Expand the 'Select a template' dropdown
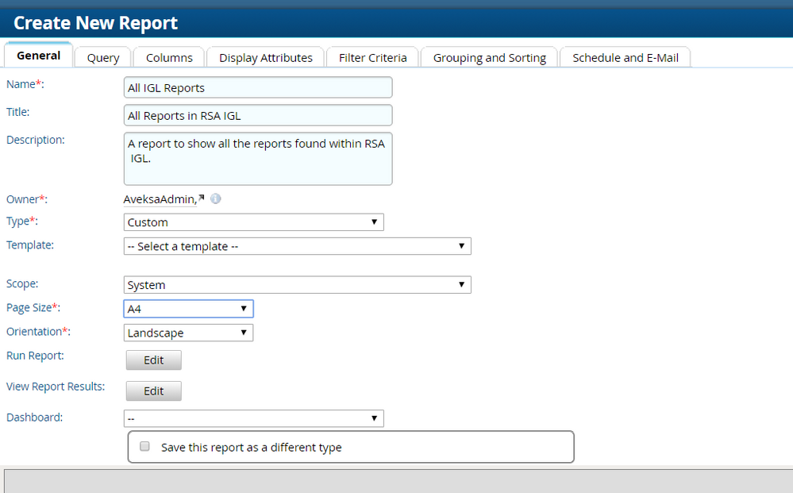793x493 pixels. tap(297, 246)
